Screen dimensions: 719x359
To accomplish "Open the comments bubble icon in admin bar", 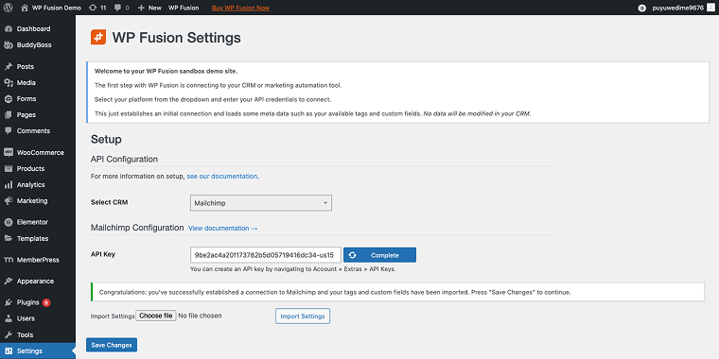I will [117, 8].
